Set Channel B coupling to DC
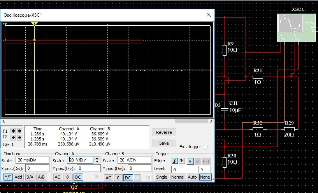 pyautogui.click(x=128, y=178)
